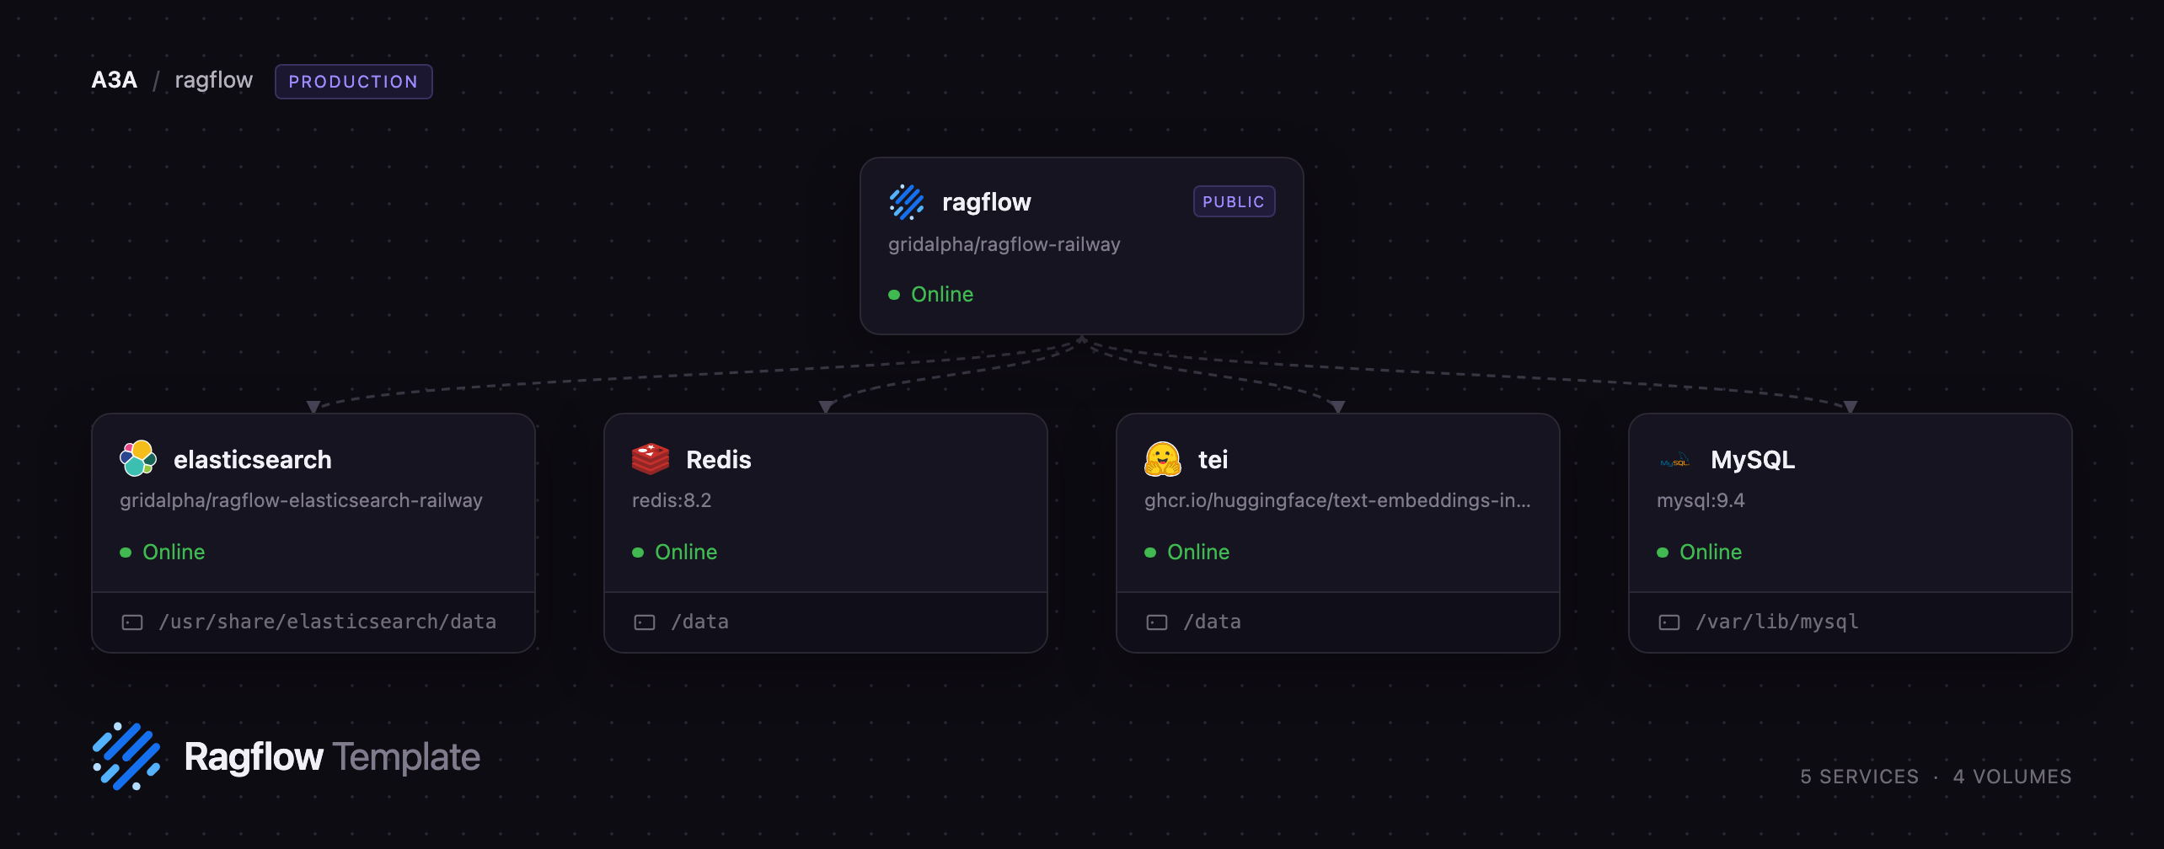Open the ragflow project breadcrumb
The height and width of the screenshot is (849, 2164).
click(x=213, y=80)
